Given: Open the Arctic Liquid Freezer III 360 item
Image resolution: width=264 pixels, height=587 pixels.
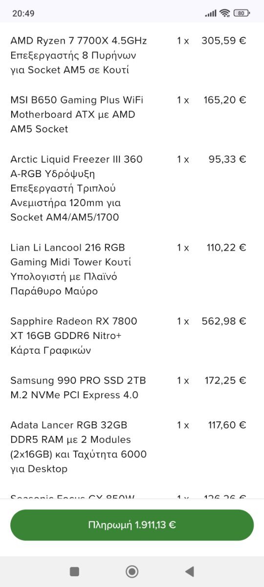Looking at the screenshot, I should click(77, 188).
